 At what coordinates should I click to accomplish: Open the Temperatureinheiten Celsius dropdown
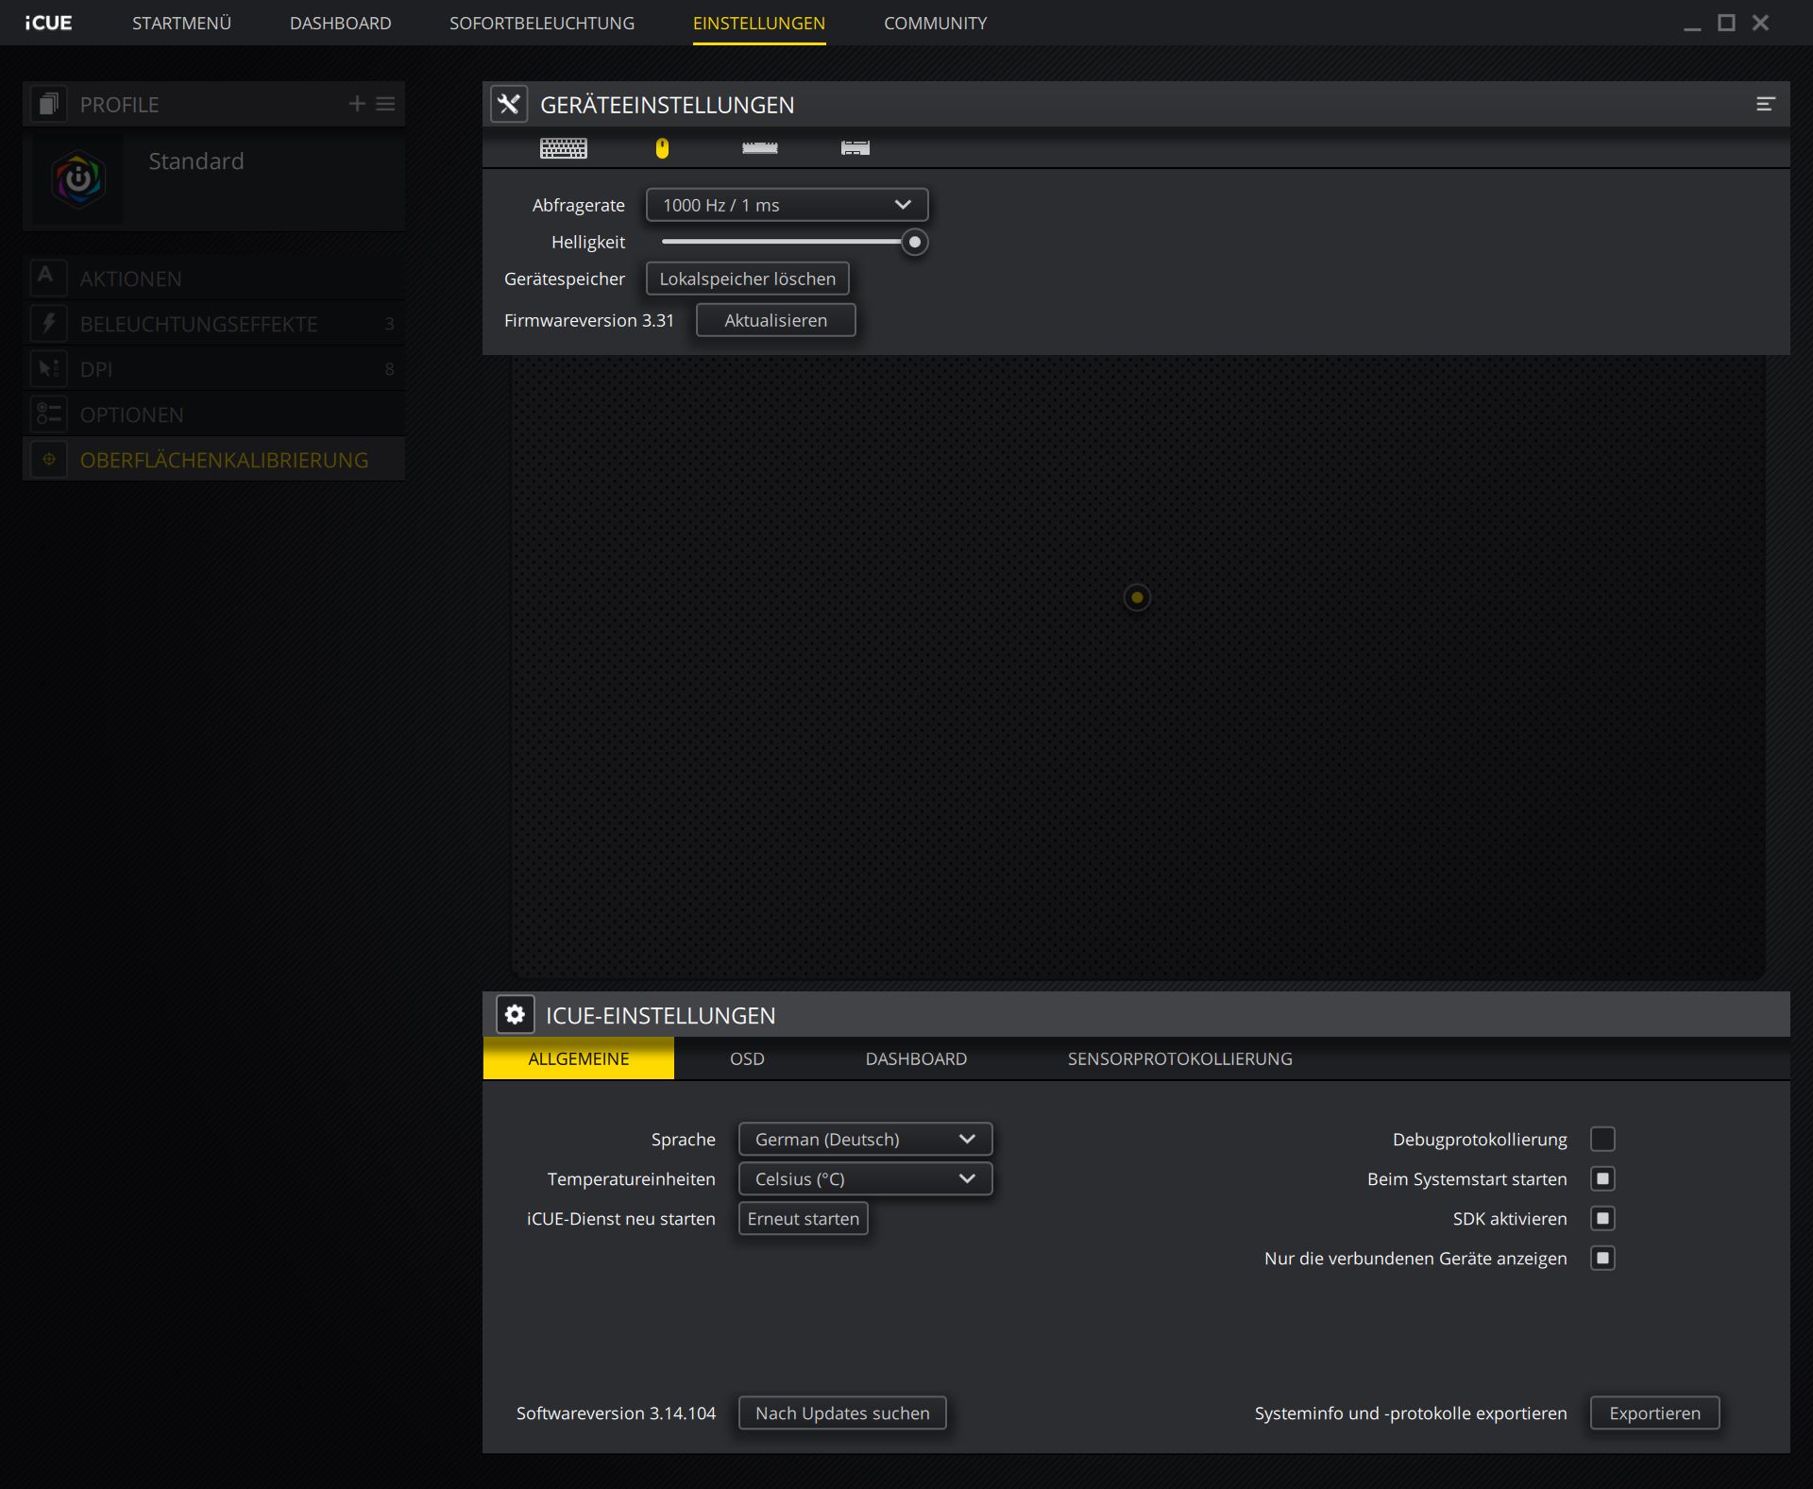click(x=865, y=1178)
